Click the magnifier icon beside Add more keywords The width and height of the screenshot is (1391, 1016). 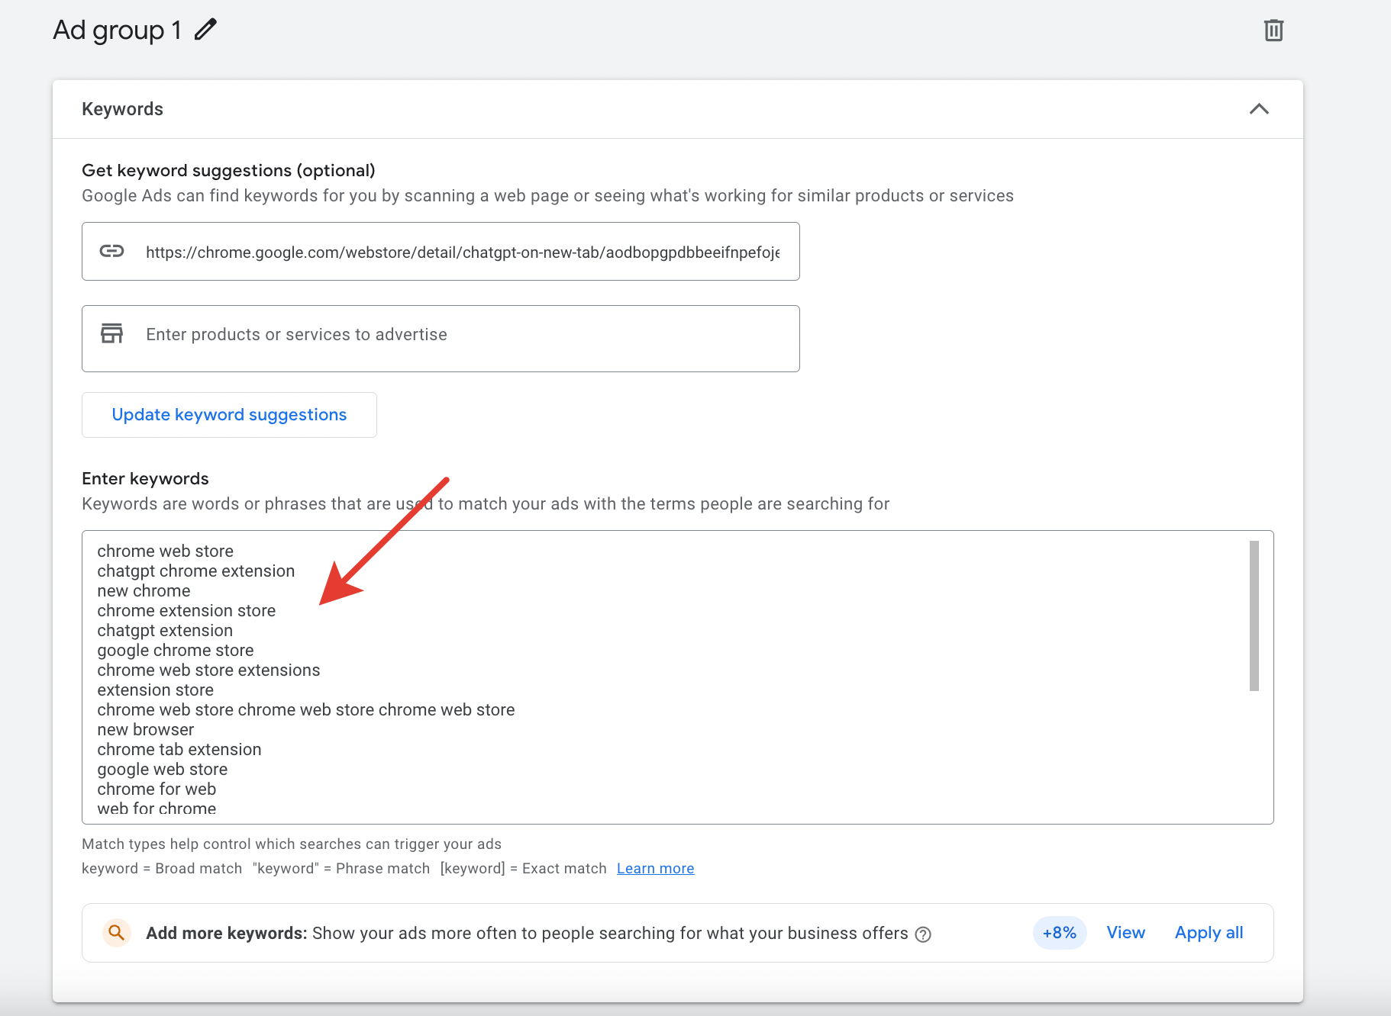pos(116,932)
